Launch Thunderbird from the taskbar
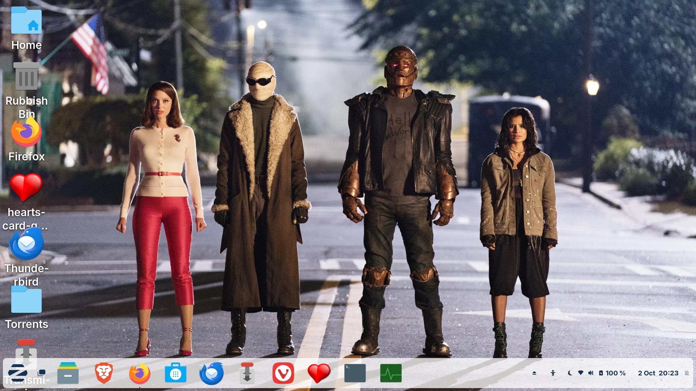 (x=211, y=373)
